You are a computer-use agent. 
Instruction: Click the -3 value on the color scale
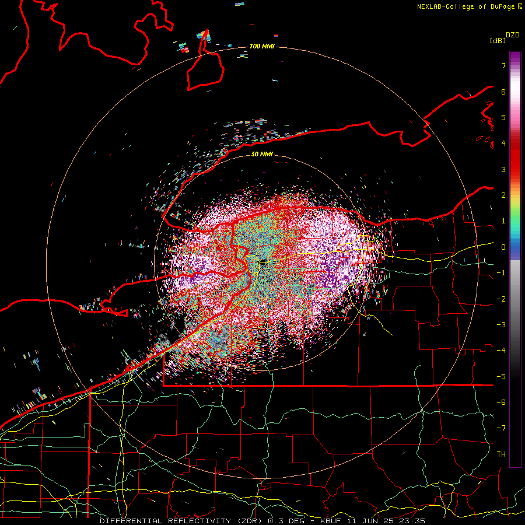501,325
